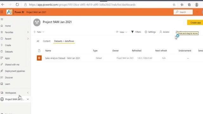Select Create in the sidebar
The height and width of the screenshot is (114, 203).
coord(8,45)
